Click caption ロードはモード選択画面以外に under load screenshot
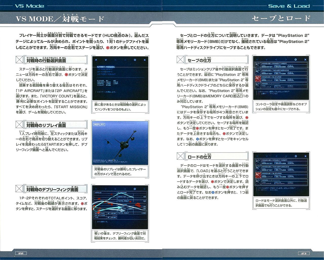Screen dimensions: 324x260 pos(281,203)
